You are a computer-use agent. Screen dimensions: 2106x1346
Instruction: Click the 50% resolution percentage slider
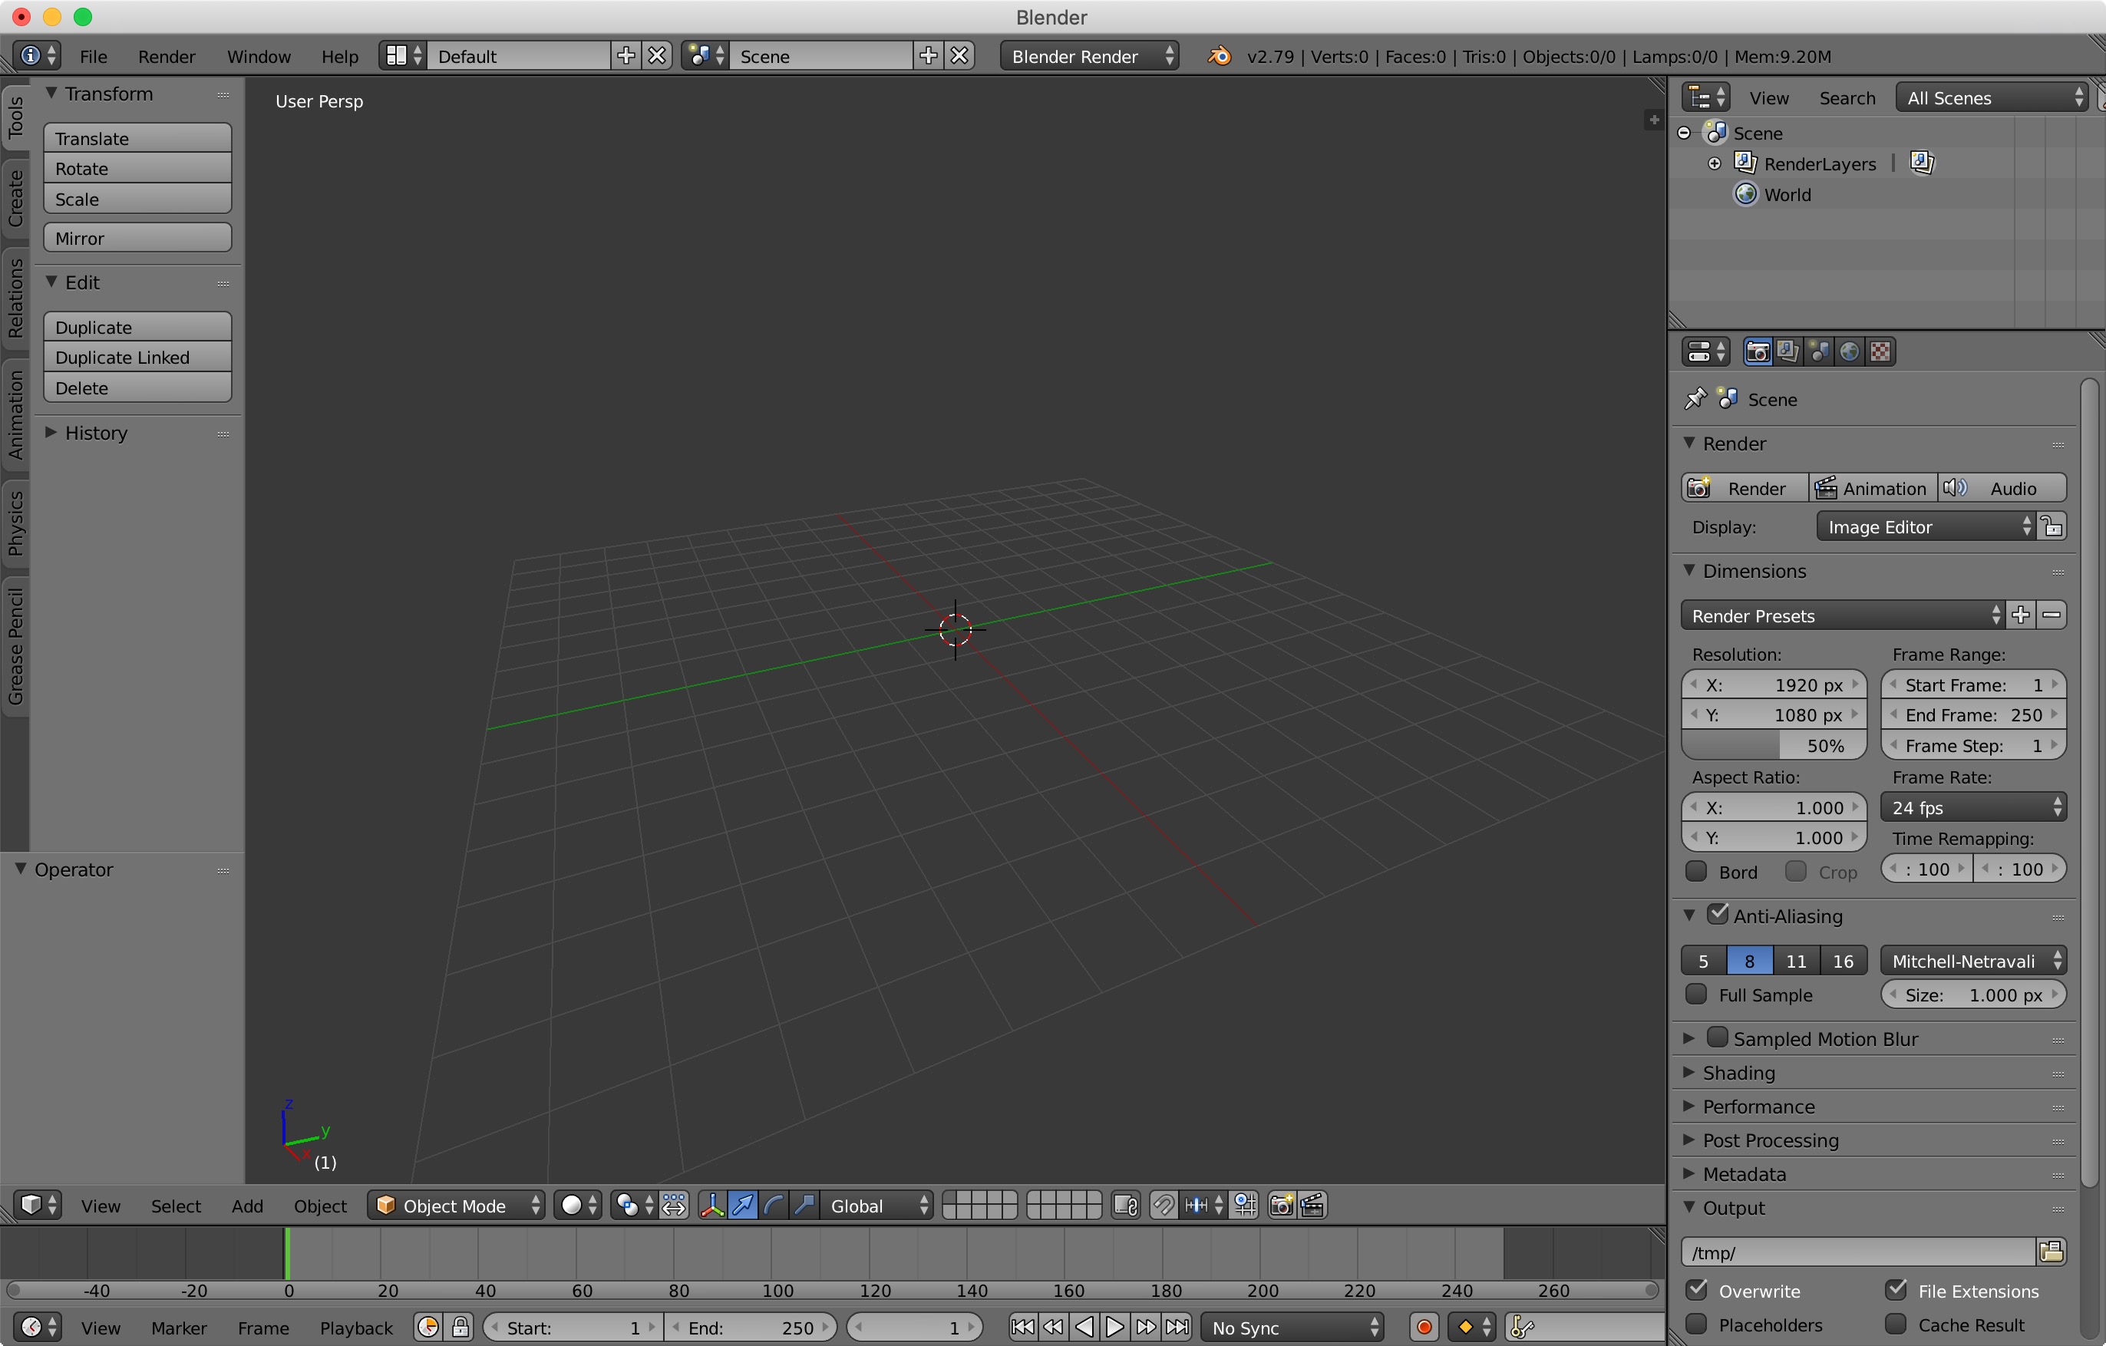pyautogui.click(x=1773, y=745)
